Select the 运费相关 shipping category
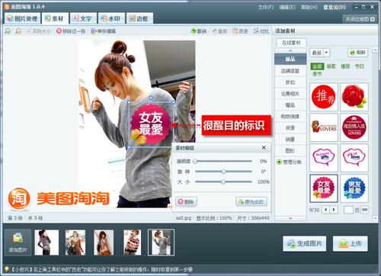The height and width of the screenshot is (276, 381). coord(290,94)
